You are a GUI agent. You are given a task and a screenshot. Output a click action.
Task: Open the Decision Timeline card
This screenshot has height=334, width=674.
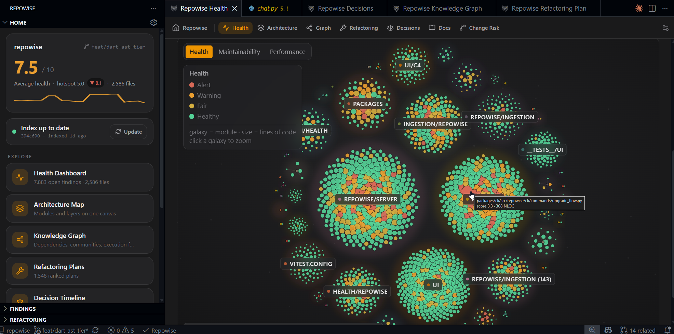[80, 296]
